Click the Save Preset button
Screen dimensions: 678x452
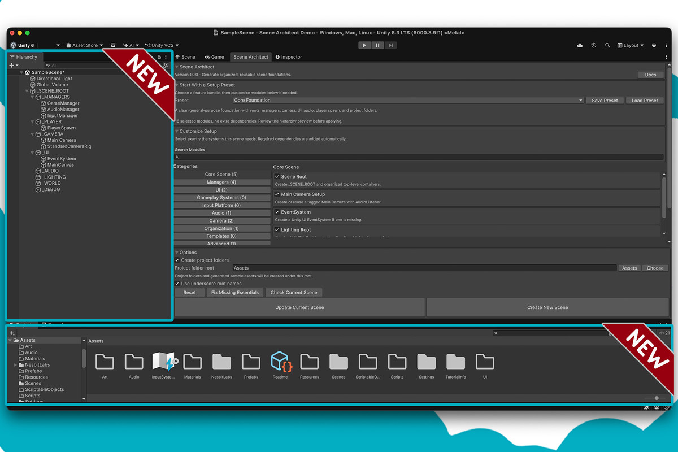[605, 101]
